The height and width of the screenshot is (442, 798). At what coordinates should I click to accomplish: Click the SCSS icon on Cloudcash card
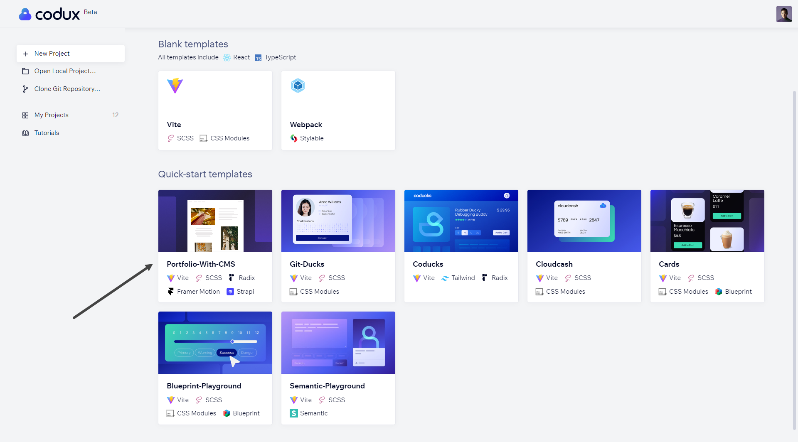(x=568, y=278)
